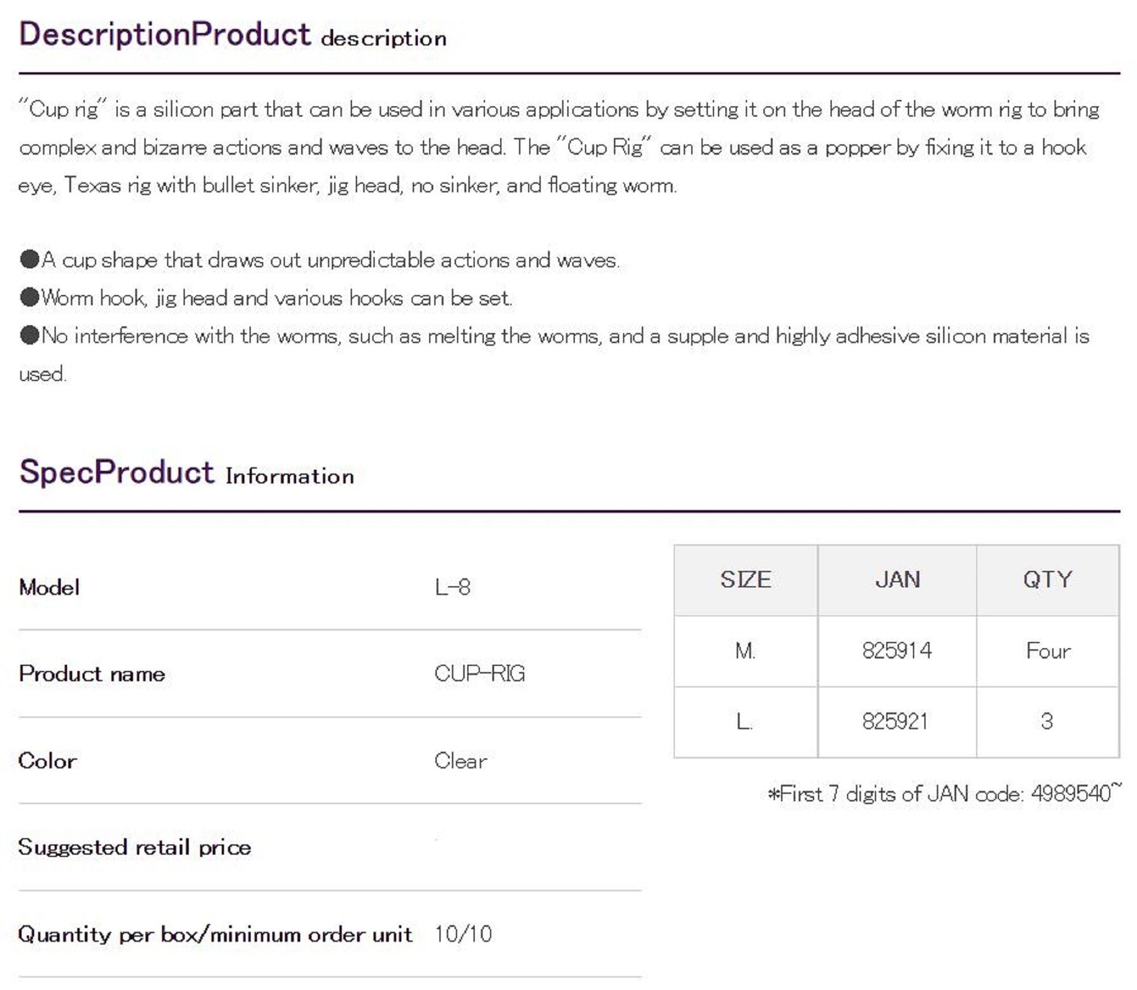
Task: Click the JAN code first 7 digits note
Action: point(944,793)
